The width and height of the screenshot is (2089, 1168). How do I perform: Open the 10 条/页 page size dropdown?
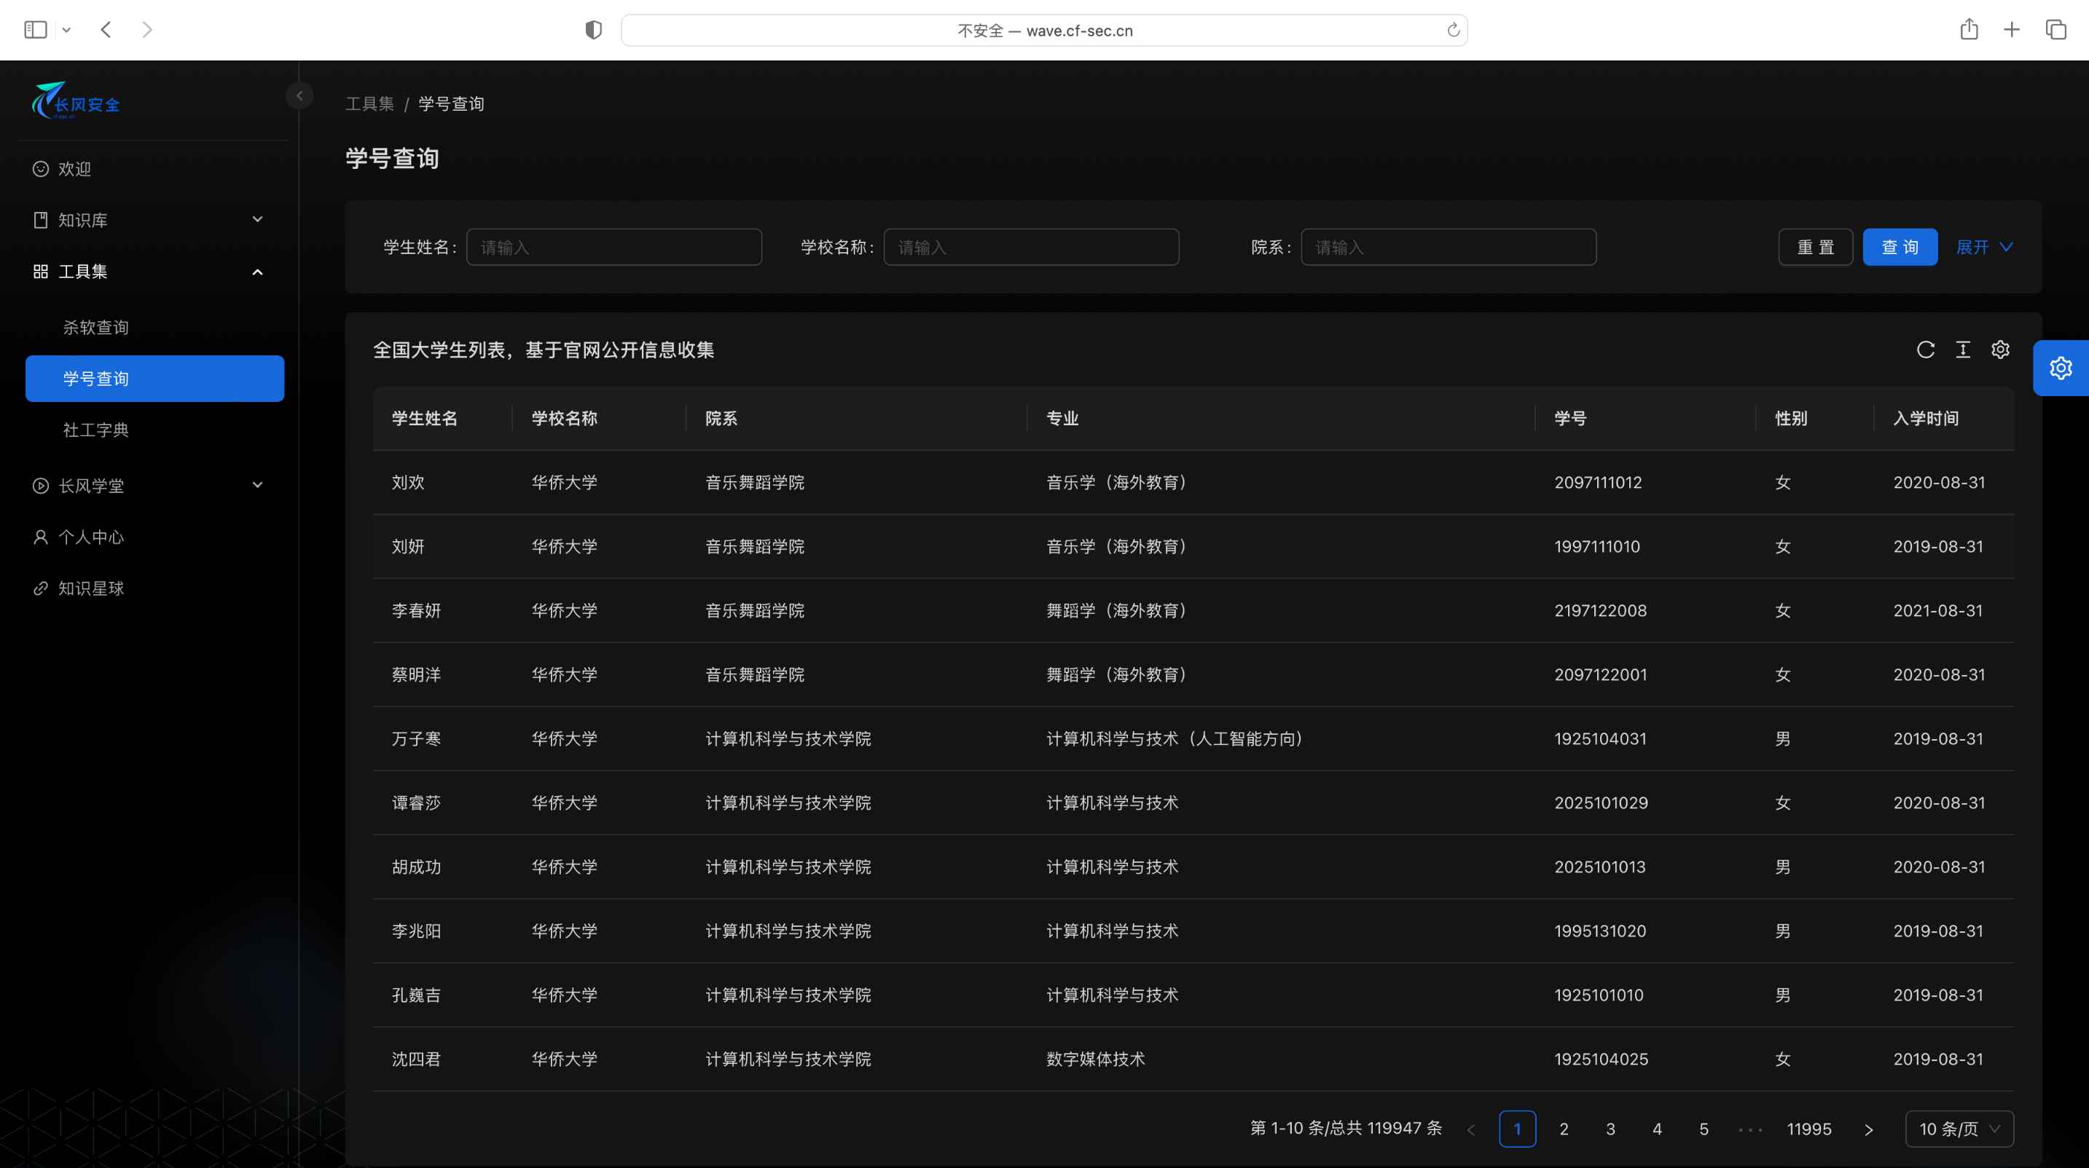pyautogui.click(x=1959, y=1128)
